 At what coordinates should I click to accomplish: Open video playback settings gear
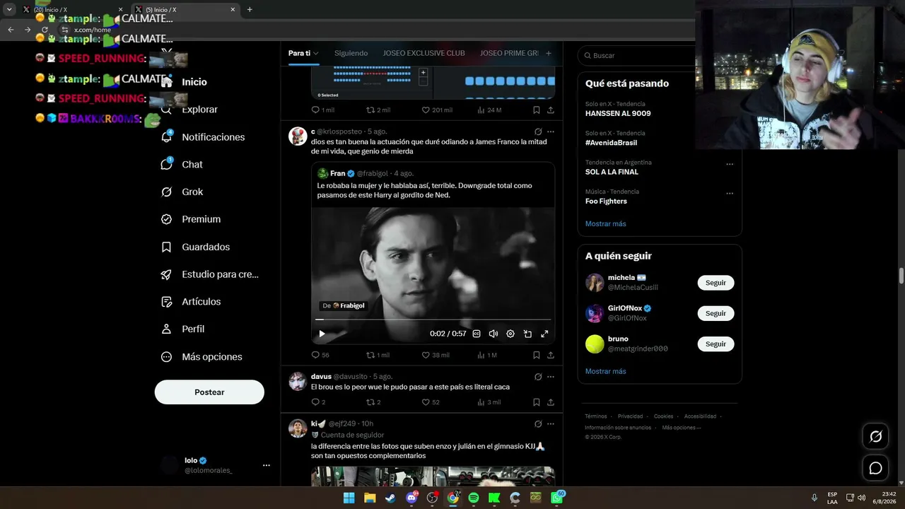click(510, 334)
